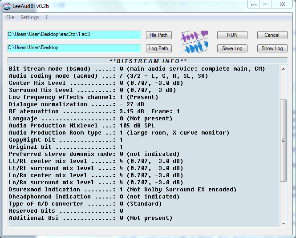This screenshot has height=238, width=296.
Task: Select the Surround Mix Level line
Action: [92, 90]
